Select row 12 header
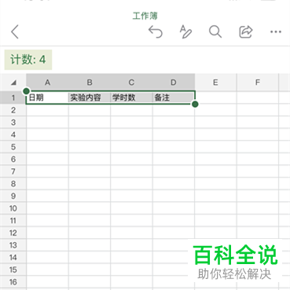 click(x=13, y=233)
